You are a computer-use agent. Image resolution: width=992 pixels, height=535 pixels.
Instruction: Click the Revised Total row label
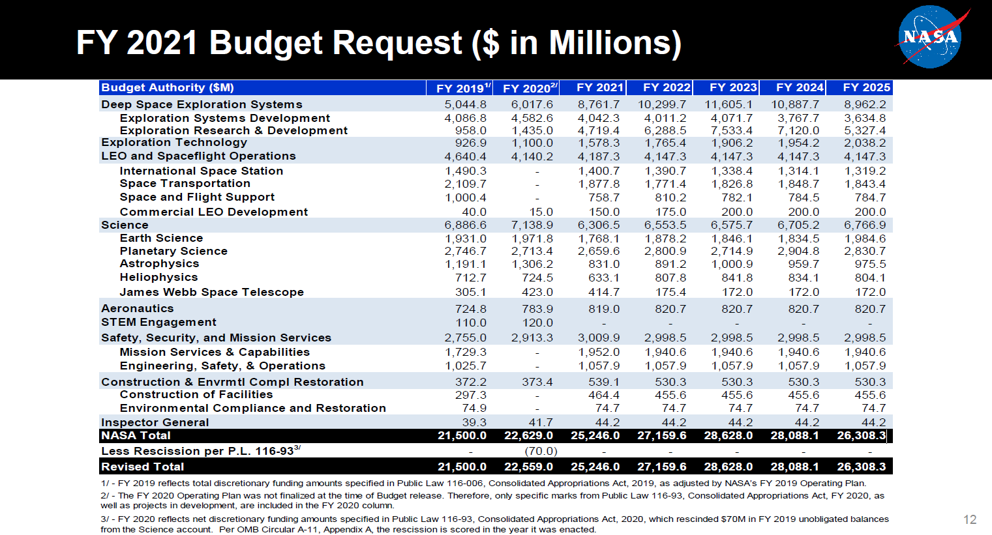[x=143, y=467]
